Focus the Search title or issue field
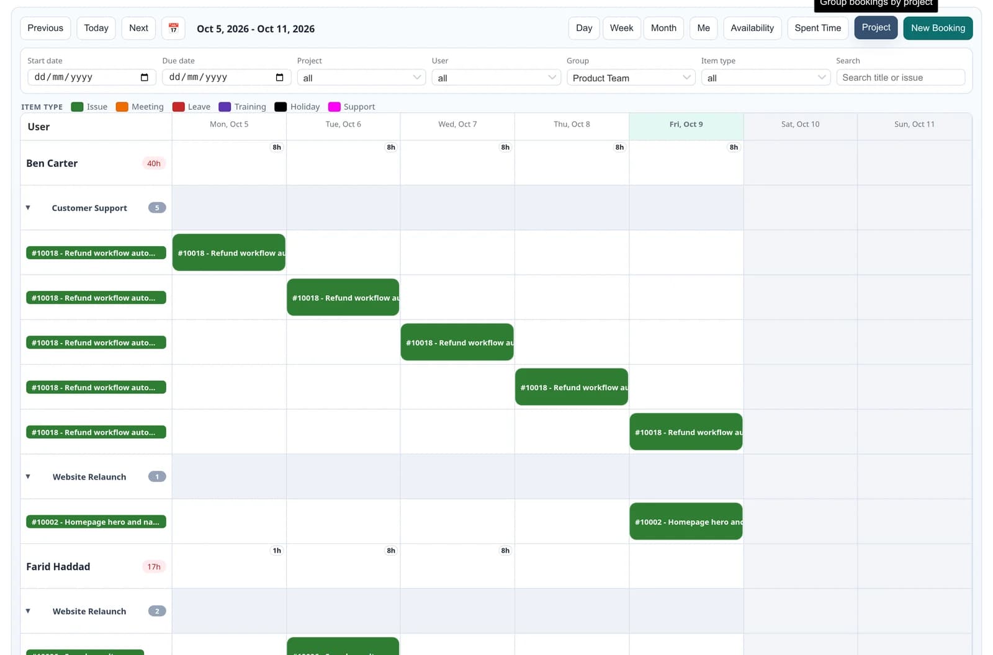993x655 pixels. point(901,78)
